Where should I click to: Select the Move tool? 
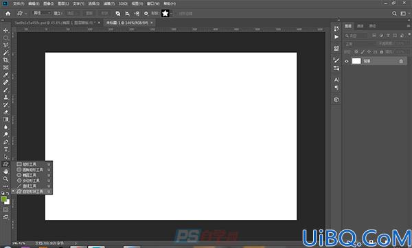coord(5,30)
